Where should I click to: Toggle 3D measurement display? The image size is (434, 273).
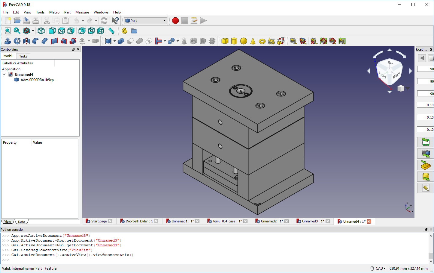[333, 41]
